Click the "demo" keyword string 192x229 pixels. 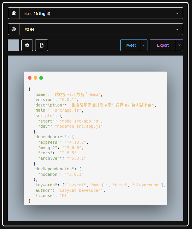(120, 185)
